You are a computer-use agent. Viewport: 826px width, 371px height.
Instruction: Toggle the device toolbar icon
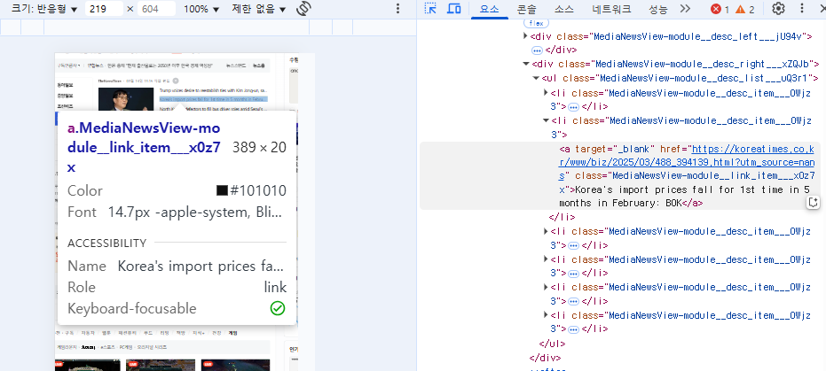453,8
